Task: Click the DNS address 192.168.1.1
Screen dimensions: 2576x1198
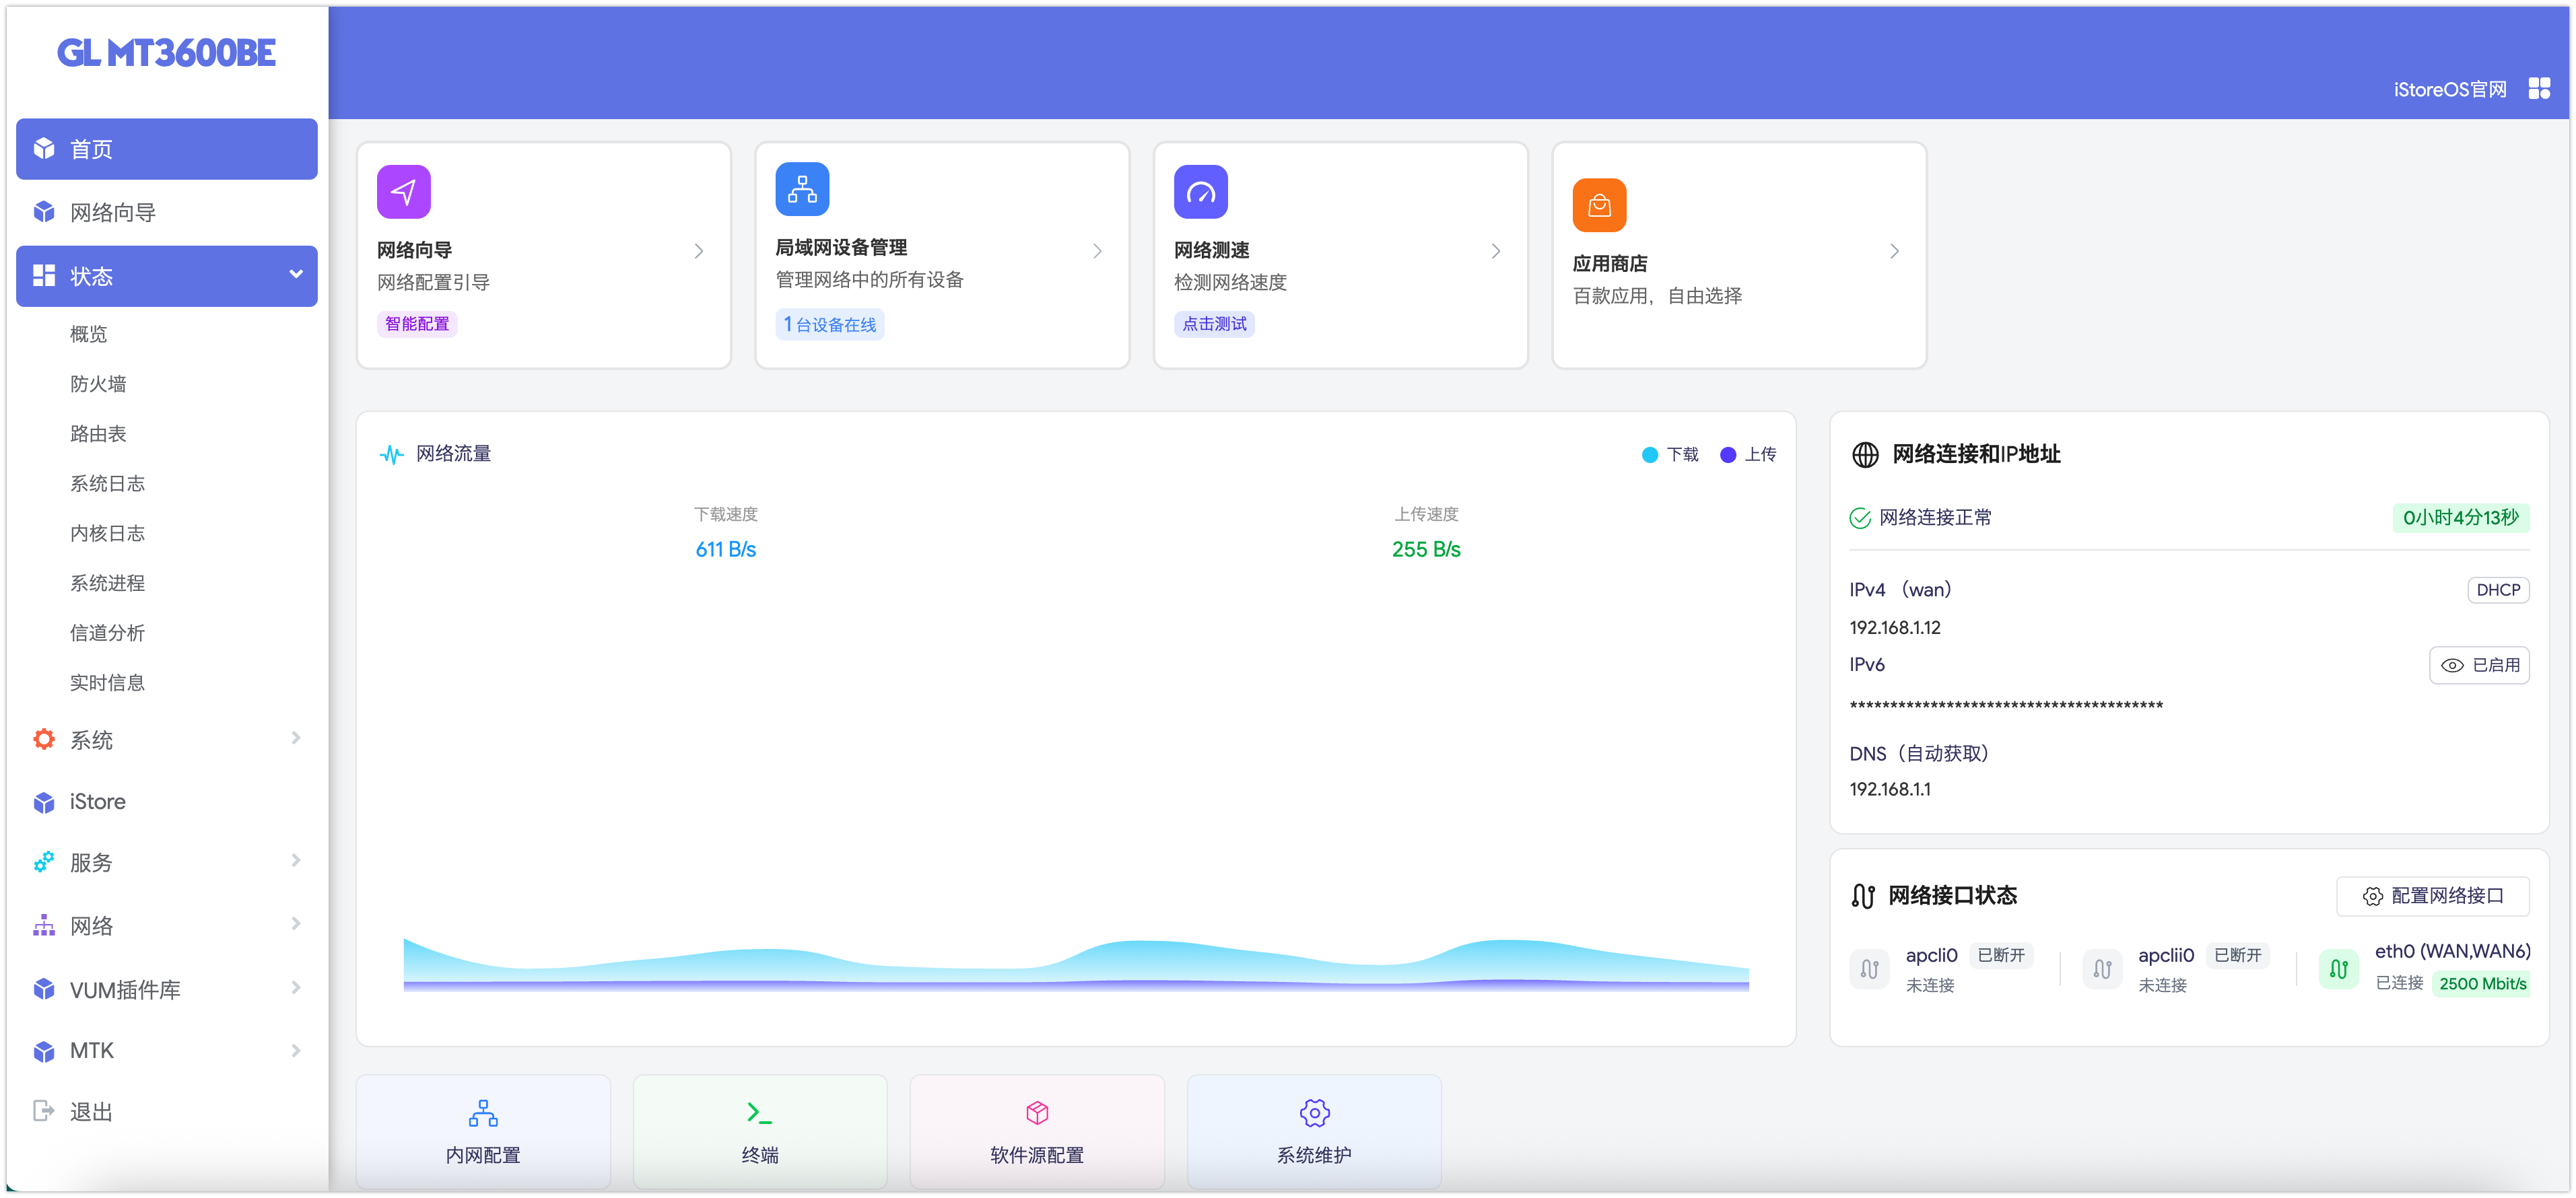Action: pyautogui.click(x=1890, y=790)
